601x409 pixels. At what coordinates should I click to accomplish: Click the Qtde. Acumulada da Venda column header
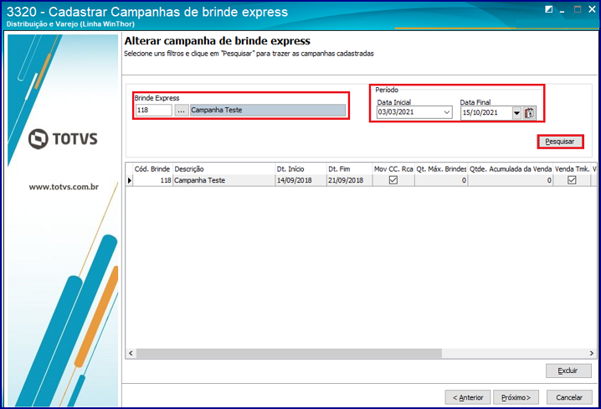click(x=511, y=168)
